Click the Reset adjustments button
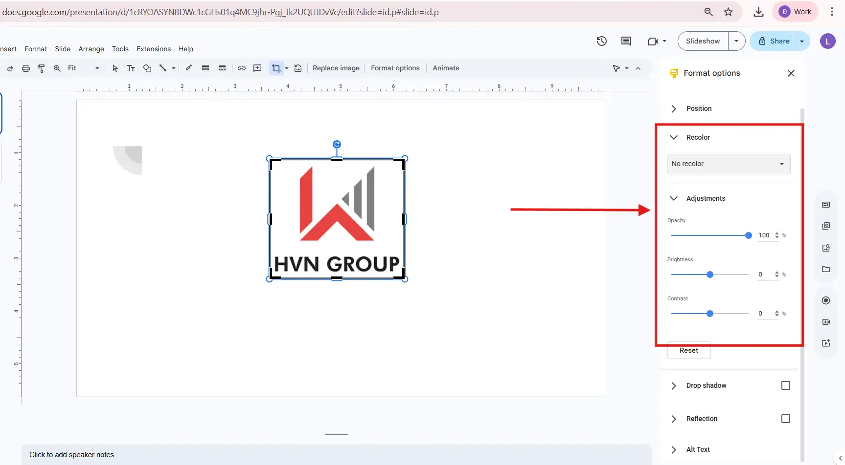 pos(689,350)
